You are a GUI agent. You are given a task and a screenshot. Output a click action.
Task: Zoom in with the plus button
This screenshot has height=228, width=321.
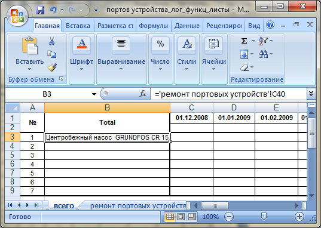coord(299,217)
